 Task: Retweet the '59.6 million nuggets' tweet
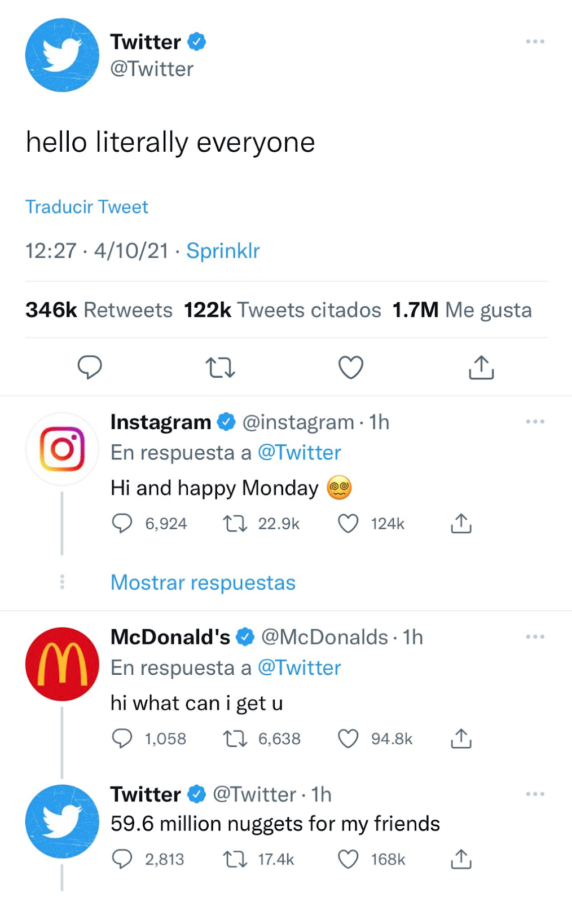[x=235, y=859]
